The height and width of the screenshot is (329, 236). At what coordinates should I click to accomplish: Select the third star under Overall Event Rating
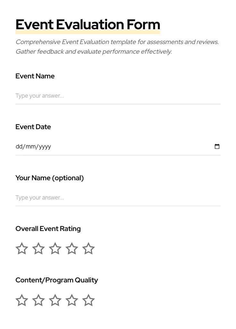pos(55,248)
